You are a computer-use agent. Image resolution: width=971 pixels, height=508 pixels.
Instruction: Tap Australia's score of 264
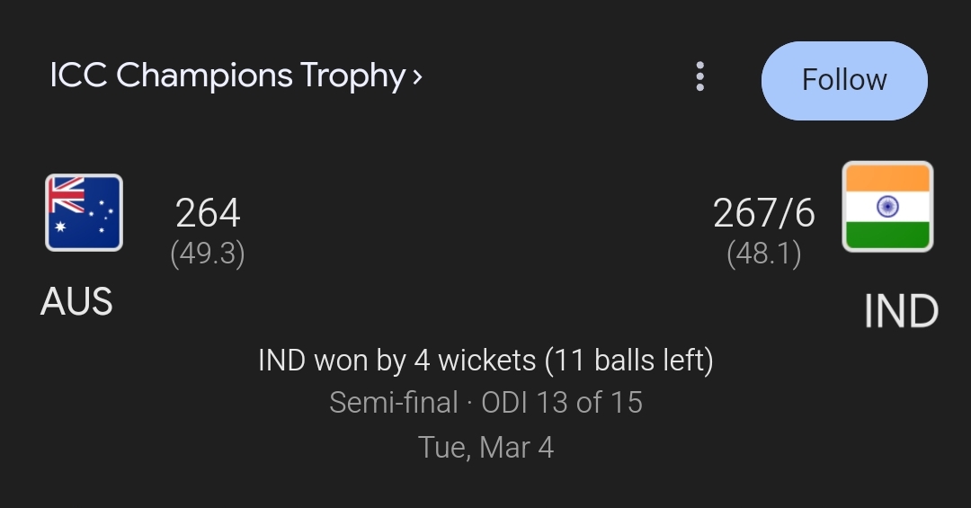tap(208, 214)
